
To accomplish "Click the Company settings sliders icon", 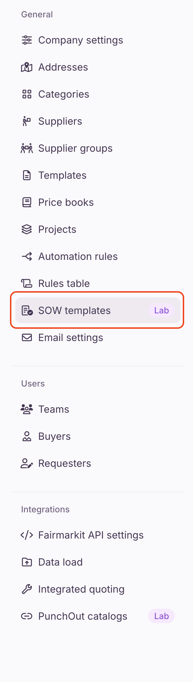I will 27,40.
